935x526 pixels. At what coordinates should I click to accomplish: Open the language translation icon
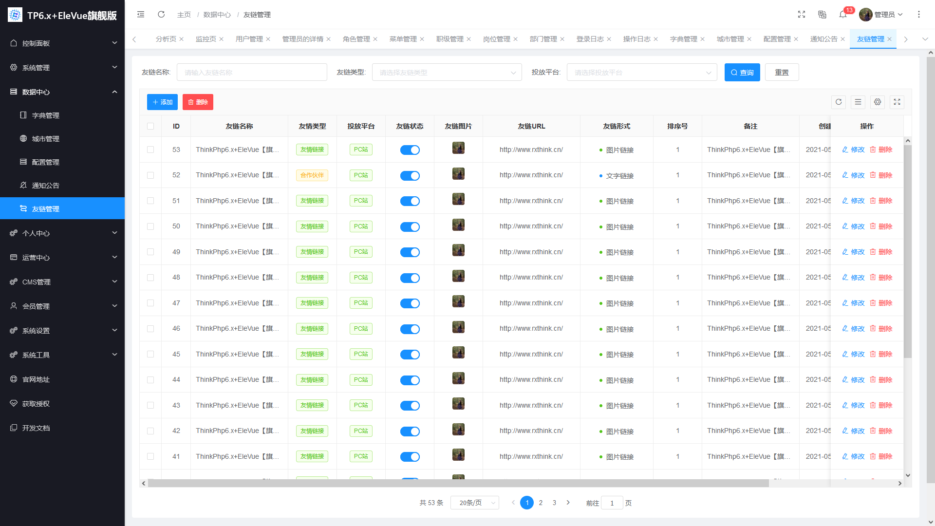(822, 15)
